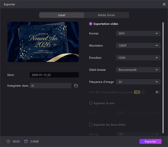Click the info icon beside VIP badge
The width and height of the screenshot is (168, 147).
143,92
